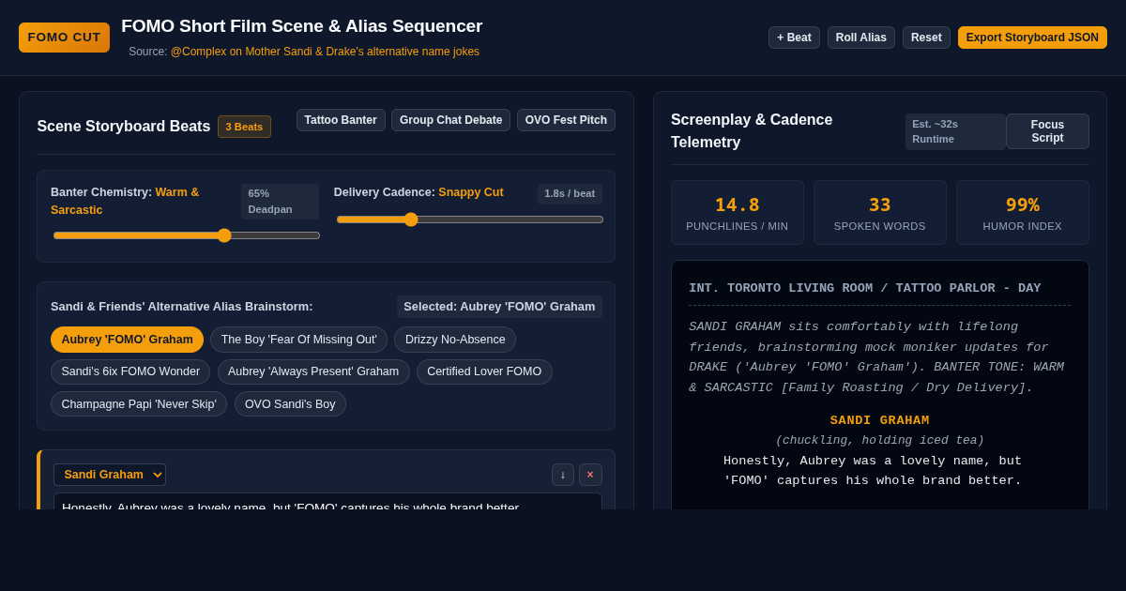The width and height of the screenshot is (1126, 591).
Task: Click the beat dialogue text field
Action: (327, 502)
